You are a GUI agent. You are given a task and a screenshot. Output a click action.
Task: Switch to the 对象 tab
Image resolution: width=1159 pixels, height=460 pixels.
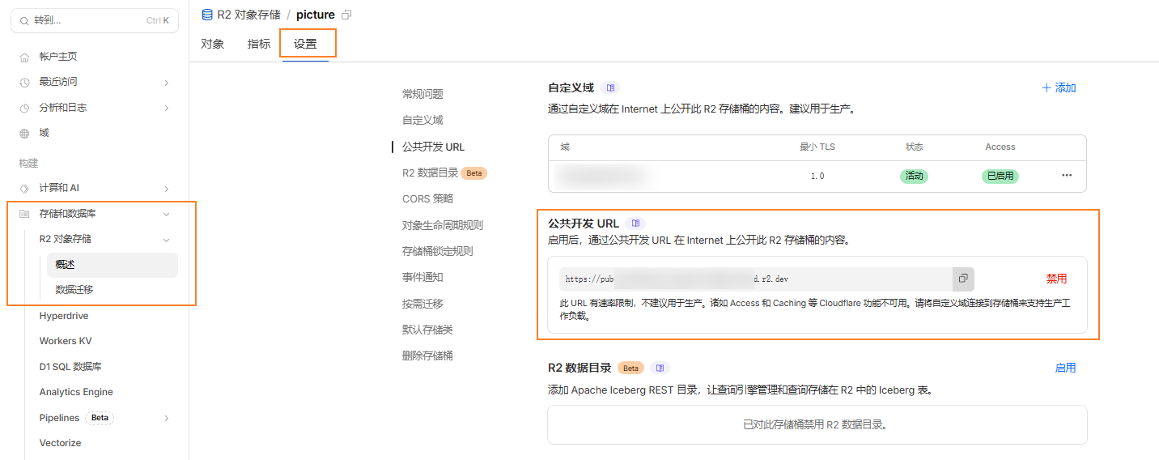pyautogui.click(x=212, y=44)
